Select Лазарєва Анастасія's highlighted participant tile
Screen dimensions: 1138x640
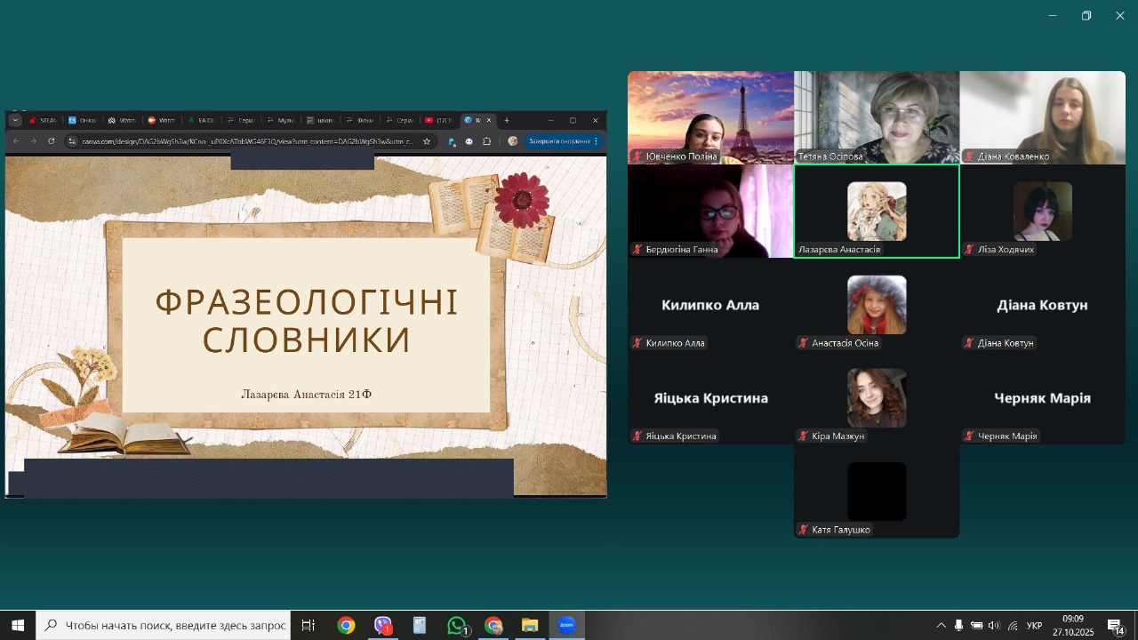coord(876,212)
